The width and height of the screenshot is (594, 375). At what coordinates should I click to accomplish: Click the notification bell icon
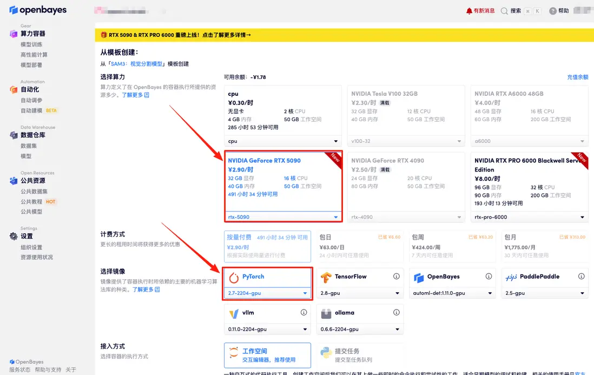(469, 11)
